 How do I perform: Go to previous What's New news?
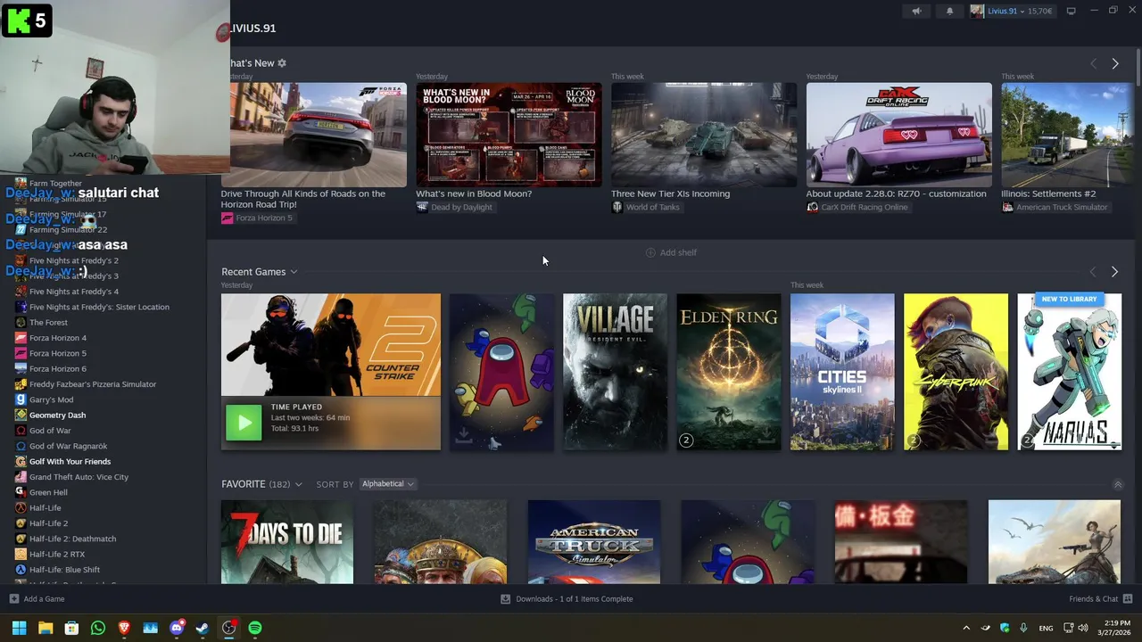coord(1093,63)
